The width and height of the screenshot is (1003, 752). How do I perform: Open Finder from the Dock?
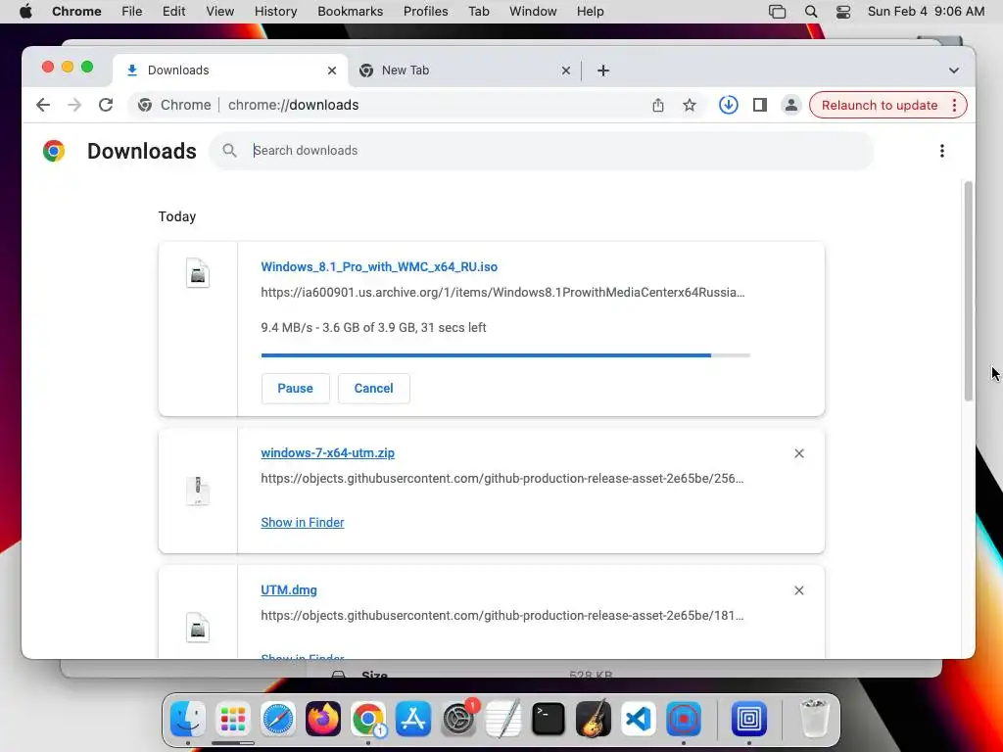[x=188, y=719]
